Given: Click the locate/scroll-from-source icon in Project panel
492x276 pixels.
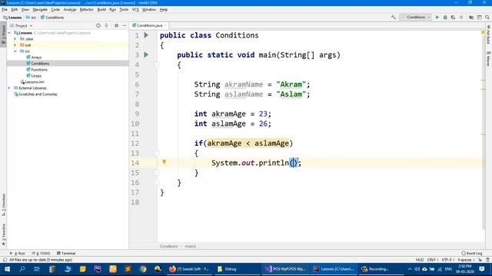Looking at the screenshot, I should tap(98, 25).
